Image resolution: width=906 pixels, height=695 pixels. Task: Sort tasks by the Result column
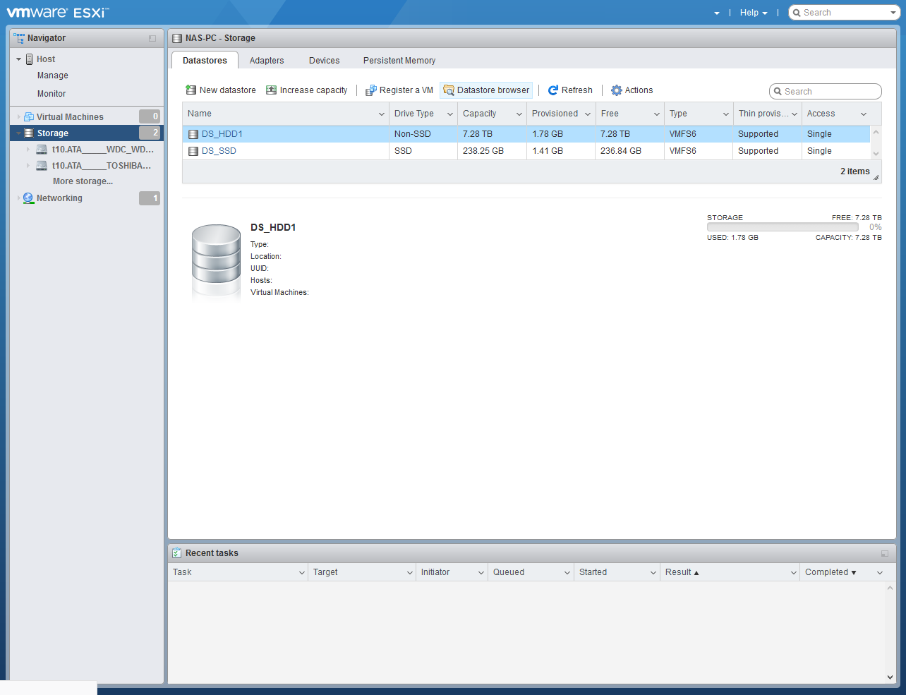(682, 572)
